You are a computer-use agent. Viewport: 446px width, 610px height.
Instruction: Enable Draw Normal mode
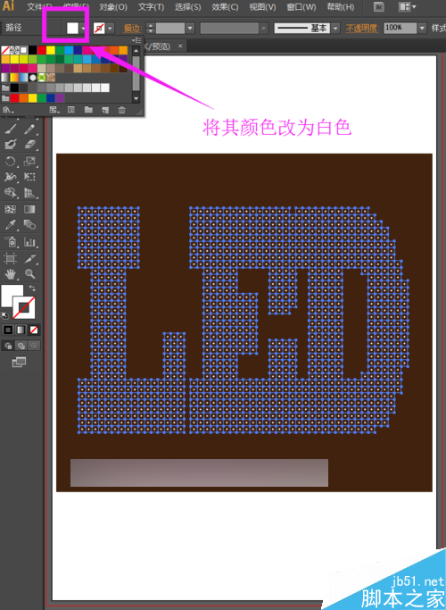8,346
